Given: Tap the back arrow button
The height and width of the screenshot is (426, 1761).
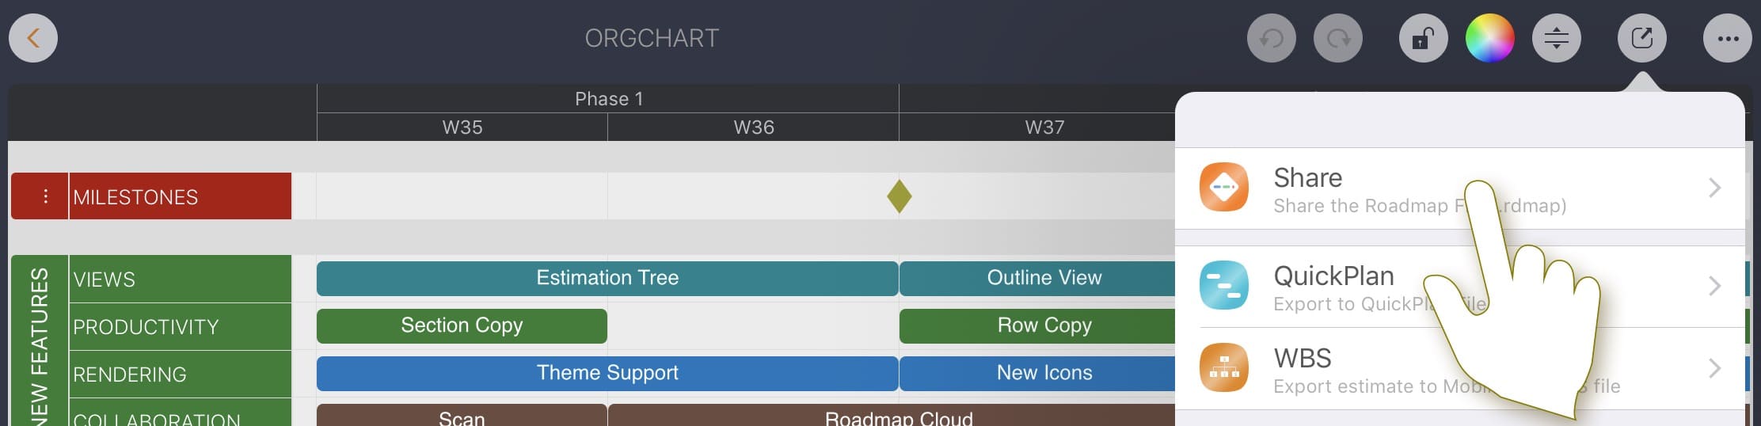Looking at the screenshot, I should pyautogui.click(x=33, y=38).
